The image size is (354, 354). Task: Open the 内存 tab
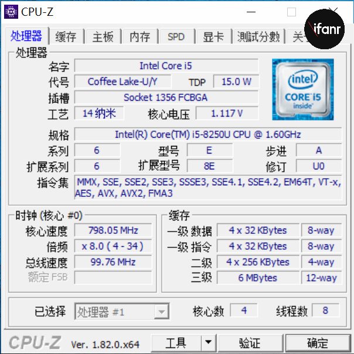click(140, 36)
